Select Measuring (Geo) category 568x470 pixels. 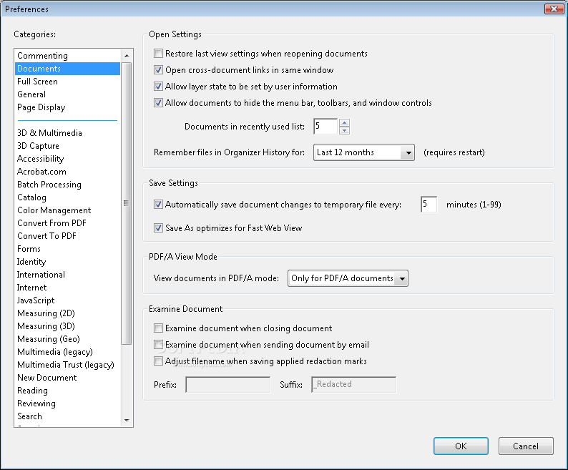[x=67, y=339]
